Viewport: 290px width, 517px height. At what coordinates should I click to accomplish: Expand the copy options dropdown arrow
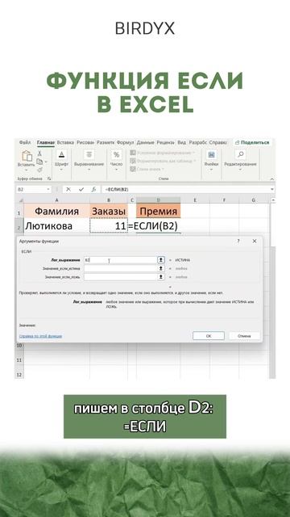tap(45, 162)
